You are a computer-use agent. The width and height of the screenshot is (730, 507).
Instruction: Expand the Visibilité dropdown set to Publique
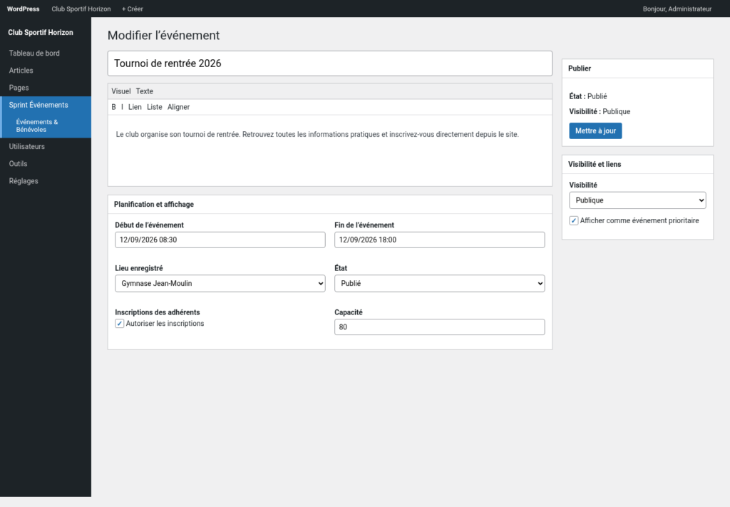(637, 200)
